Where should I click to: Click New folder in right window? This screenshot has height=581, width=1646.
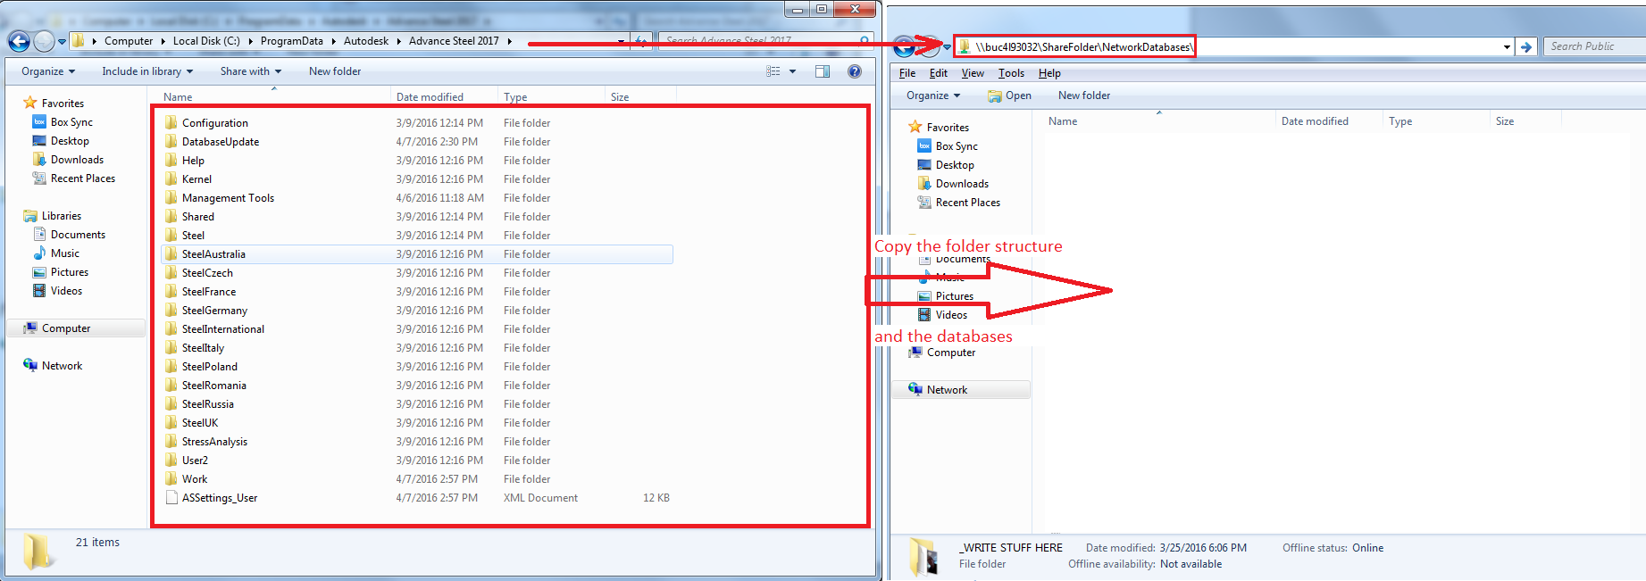1084,95
